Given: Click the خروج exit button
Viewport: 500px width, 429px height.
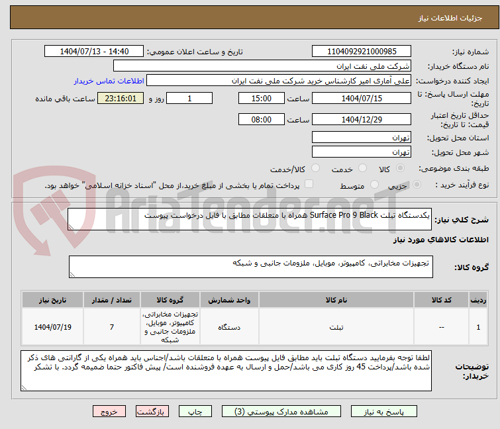Looking at the screenshot, I should pos(109,412).
